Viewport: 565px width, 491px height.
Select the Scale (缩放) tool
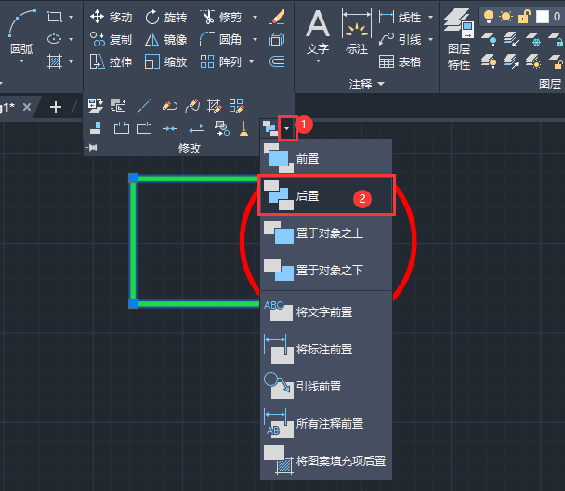click(165, 61)
